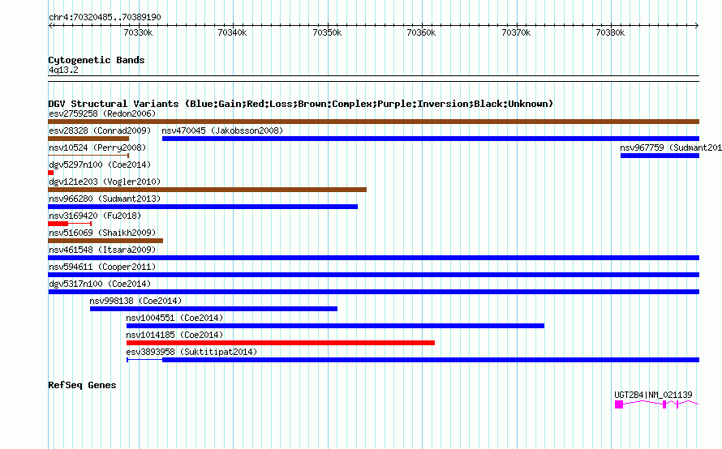Select the blue nsv966280 gain bar

(x=203, y=207)
